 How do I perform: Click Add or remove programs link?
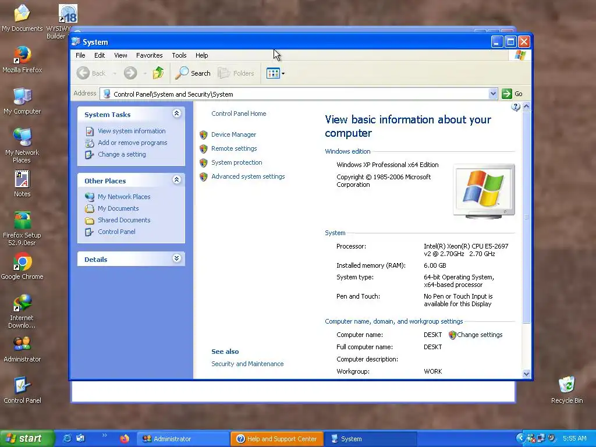[132, 143]
